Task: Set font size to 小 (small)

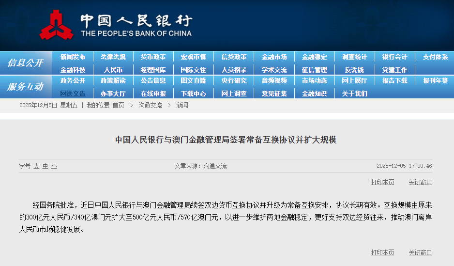Action: [x=54, y=166]
